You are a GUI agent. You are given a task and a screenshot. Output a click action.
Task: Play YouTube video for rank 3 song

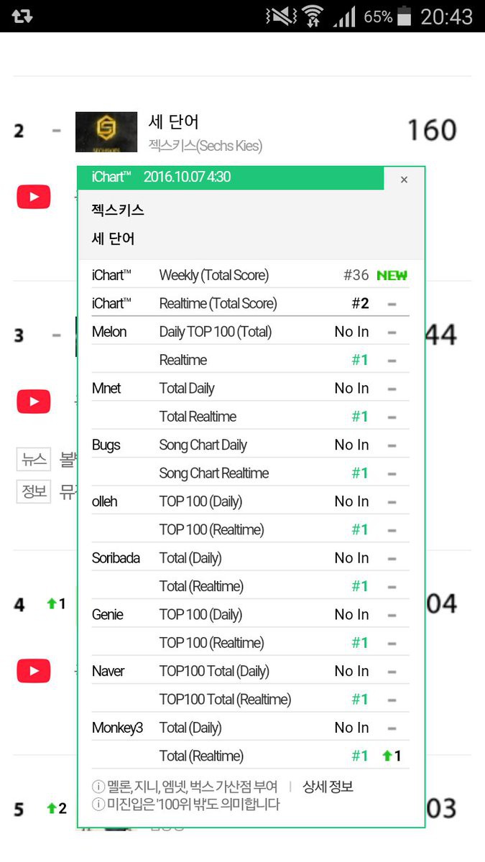(x=34, y=402)
